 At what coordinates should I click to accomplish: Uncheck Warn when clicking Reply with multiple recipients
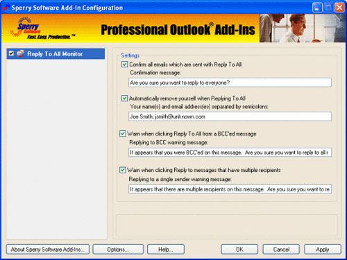point(123,170)
